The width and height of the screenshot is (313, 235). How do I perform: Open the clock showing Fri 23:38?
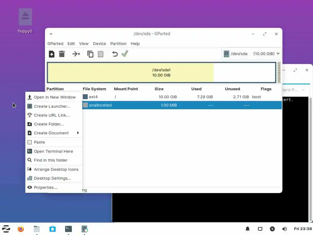tap(303, 229)
